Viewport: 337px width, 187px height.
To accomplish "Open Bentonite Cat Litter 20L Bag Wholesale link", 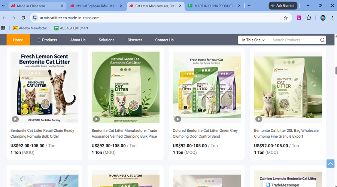I will tap(286, 133).
